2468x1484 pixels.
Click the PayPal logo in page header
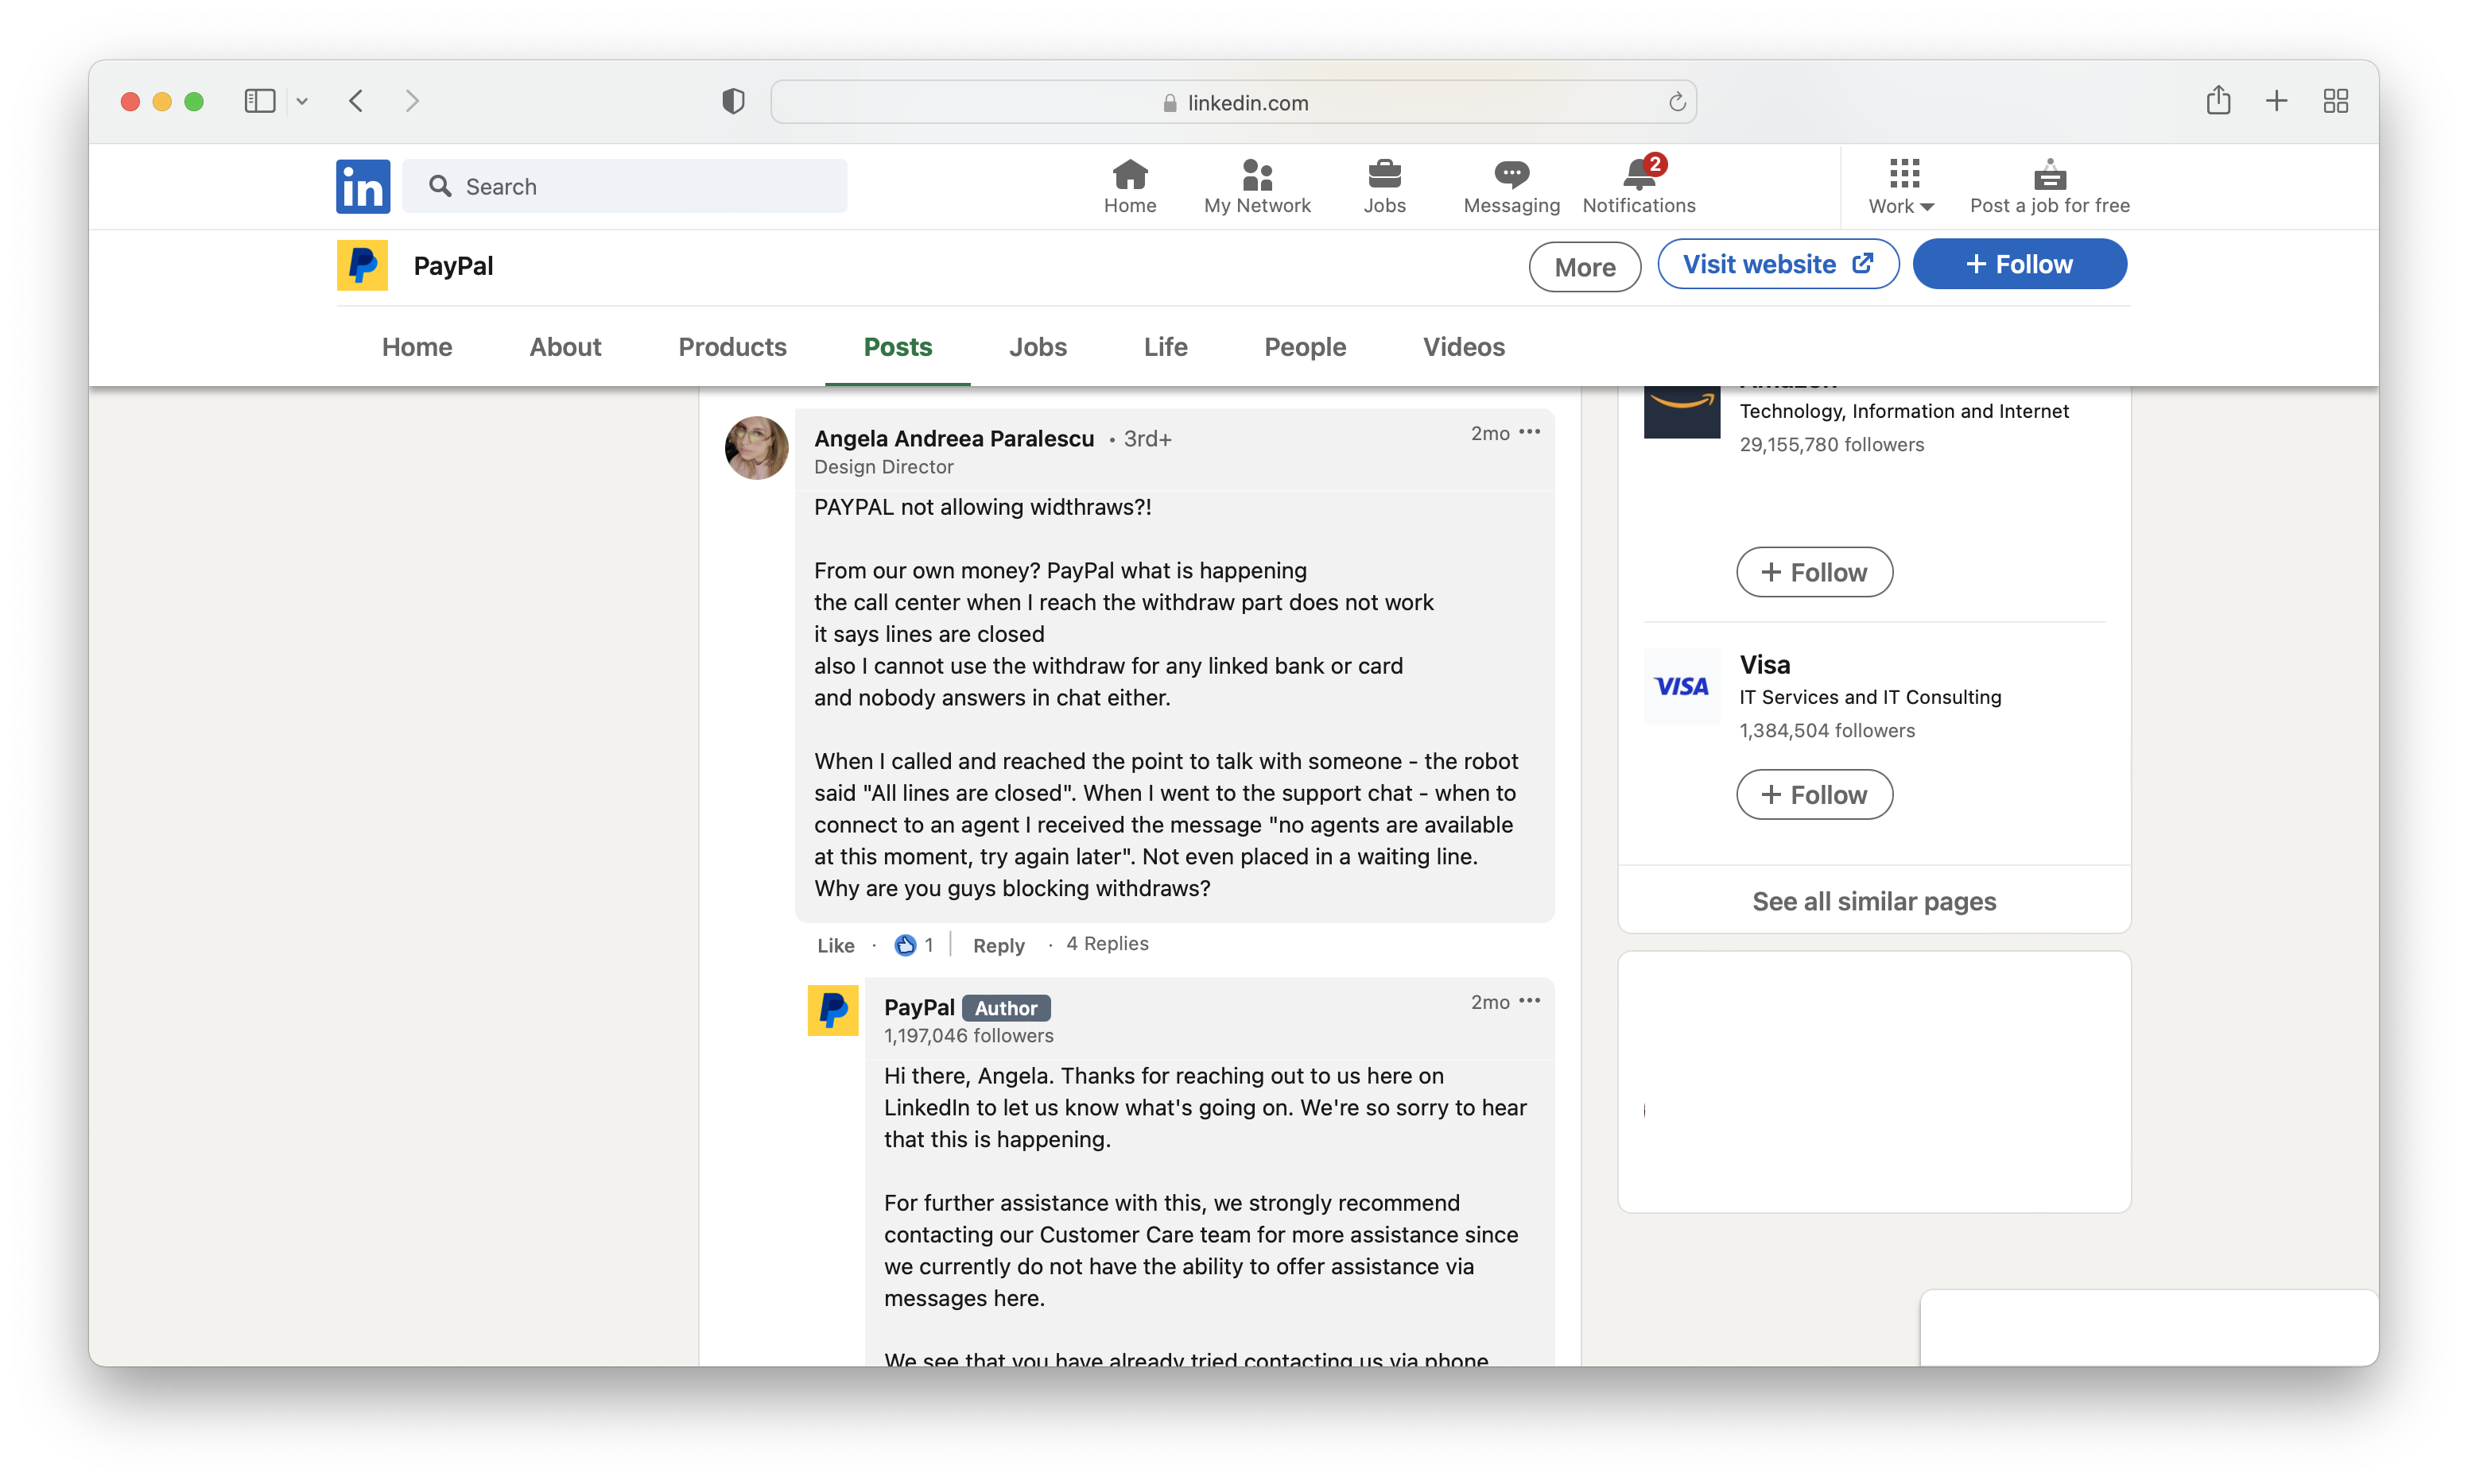(x=363, y=265)
